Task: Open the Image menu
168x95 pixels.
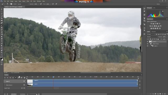Action: pos(12,1)
